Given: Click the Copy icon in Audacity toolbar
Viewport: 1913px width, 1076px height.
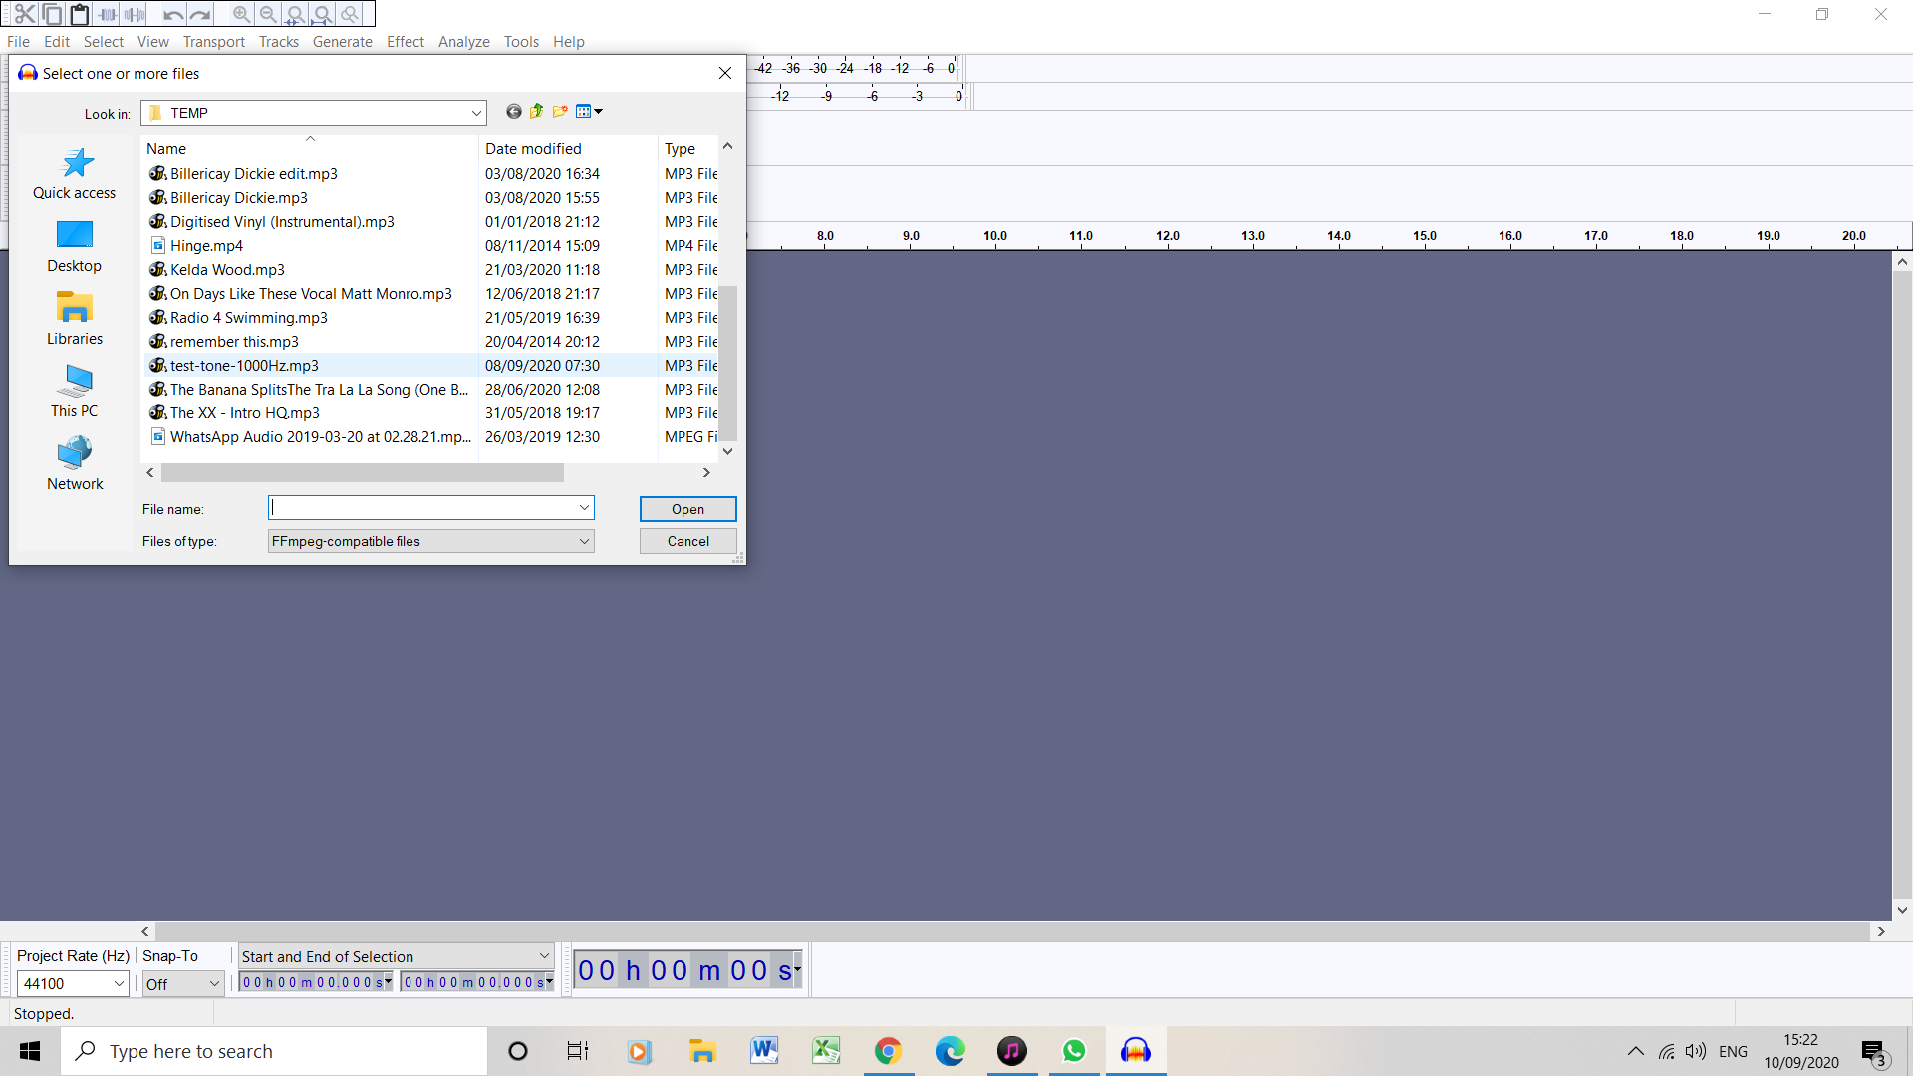Looking at the screenshot, I should click(52, 14).
